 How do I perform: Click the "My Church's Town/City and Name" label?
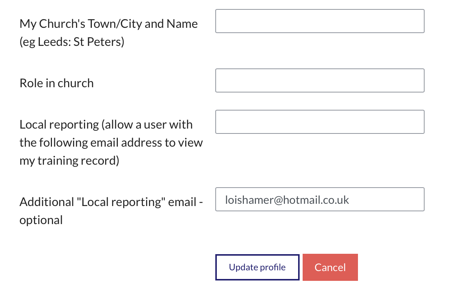pos(108,24)
